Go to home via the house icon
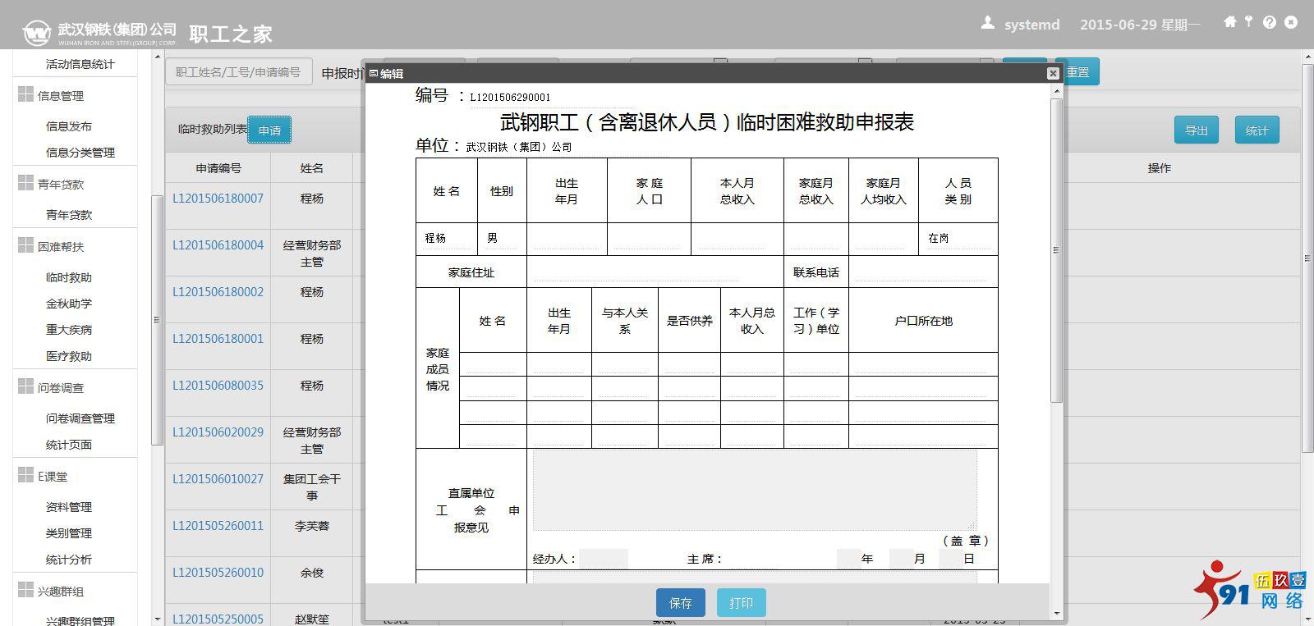This screenshot has height=626, width=1314. [1229, 22]
